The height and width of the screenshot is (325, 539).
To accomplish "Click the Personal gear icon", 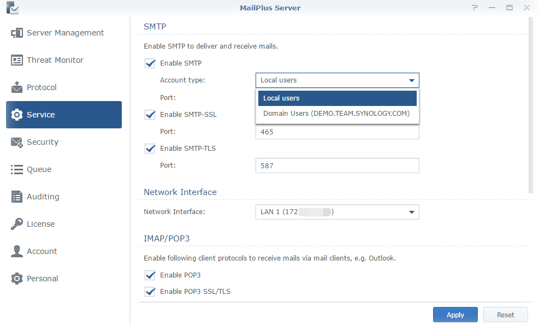I will [x=17, y=279].
